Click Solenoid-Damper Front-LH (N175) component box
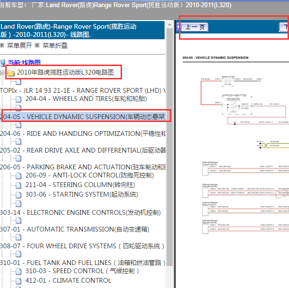 (205, 171)
